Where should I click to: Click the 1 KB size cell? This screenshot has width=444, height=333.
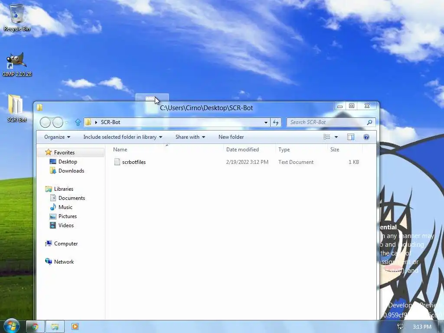click(x=354, y=162)
